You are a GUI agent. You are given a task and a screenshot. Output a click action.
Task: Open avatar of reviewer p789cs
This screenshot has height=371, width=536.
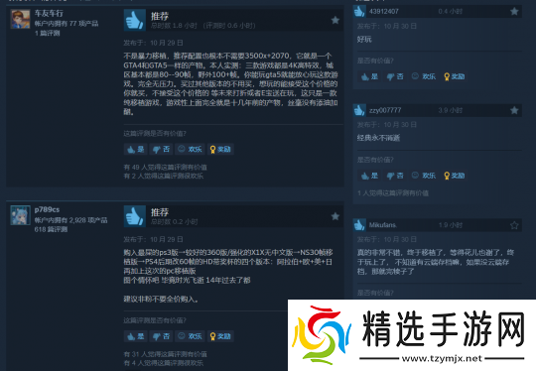click(x=20, y=215)
